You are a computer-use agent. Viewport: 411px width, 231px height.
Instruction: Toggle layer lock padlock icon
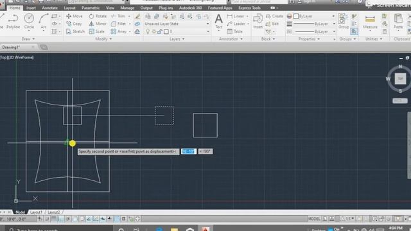[160, 31]
